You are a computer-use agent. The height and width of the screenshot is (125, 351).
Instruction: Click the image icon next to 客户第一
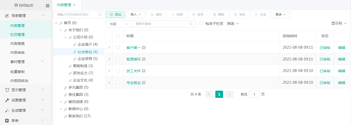[144, 47]
